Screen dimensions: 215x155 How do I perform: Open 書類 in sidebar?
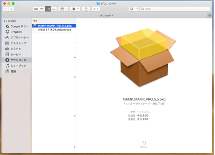click(x=17, y=71)
